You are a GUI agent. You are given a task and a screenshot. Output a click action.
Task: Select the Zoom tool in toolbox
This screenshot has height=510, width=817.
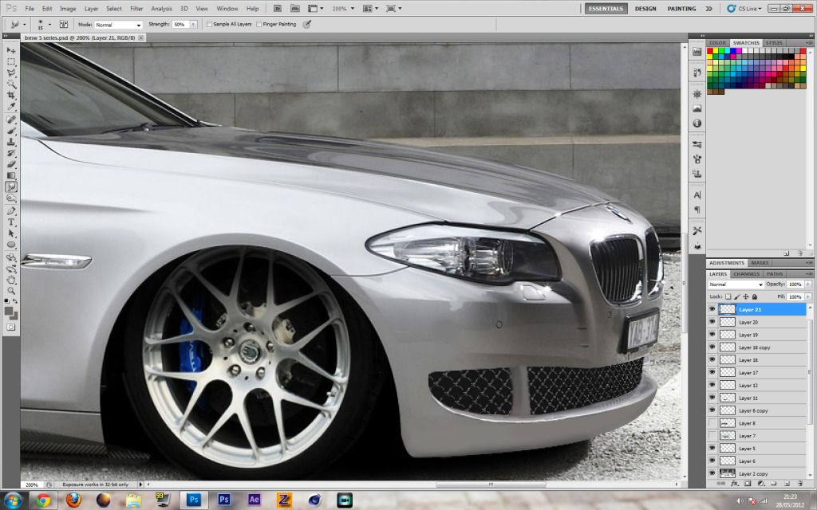pos(11,291)
